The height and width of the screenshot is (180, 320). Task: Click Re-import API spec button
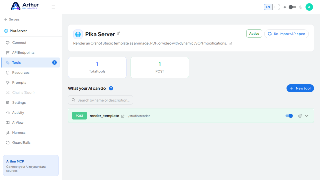point(286,34)
